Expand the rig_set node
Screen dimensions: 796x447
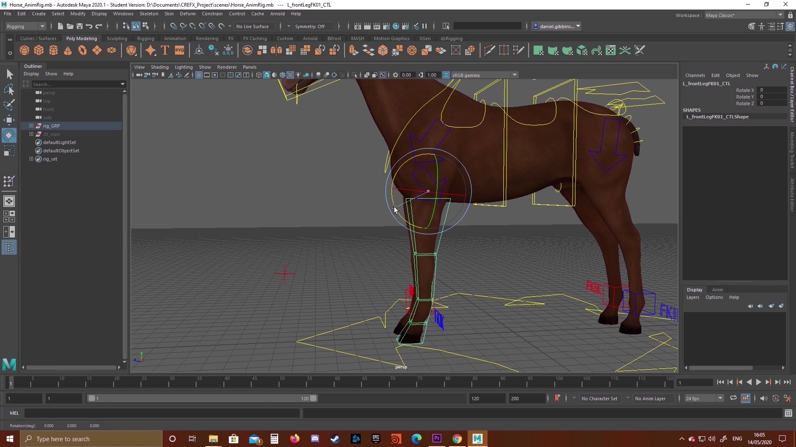pyautogui.click(x=31, y=159)
